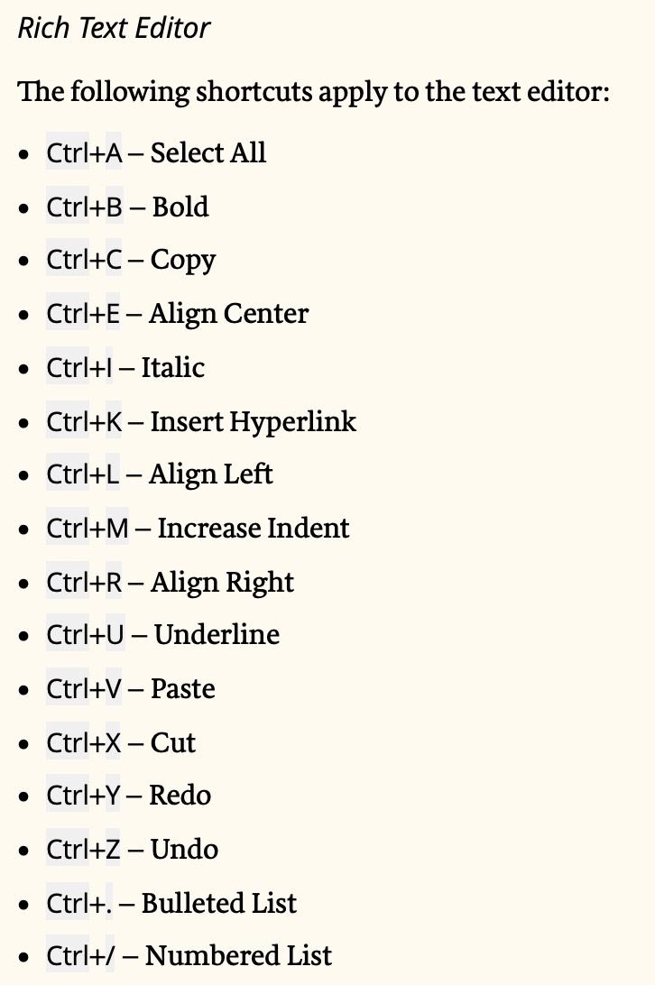The height and width of the screenshot is (985, 655).
Task: Select the Ctrl+Z Undo list item
Action: pos(132,850)
